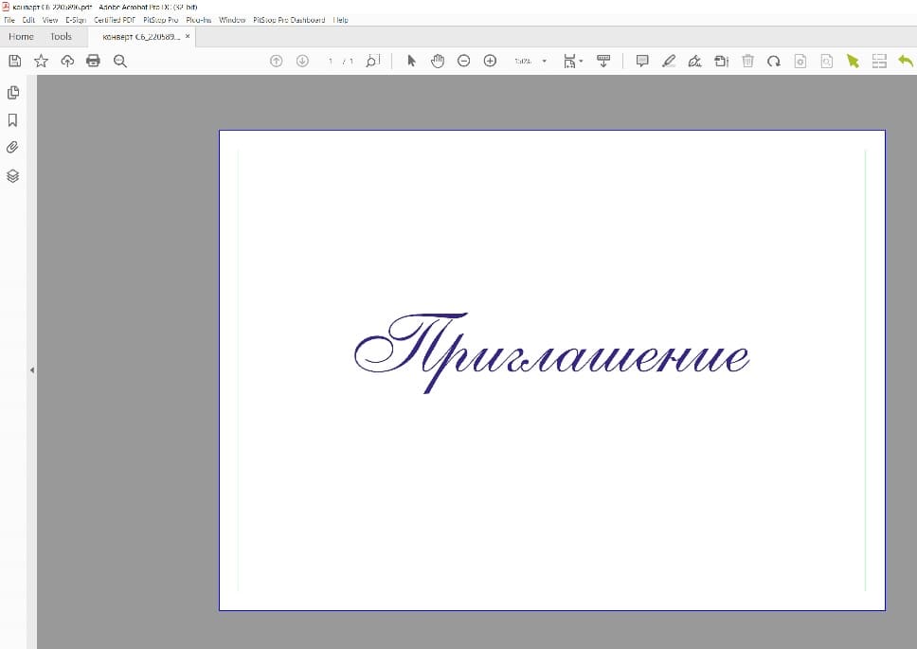The width and height of the screenshot is (917, 649).
Task: Open the find text magnifier tool
Action: point(120,61)
